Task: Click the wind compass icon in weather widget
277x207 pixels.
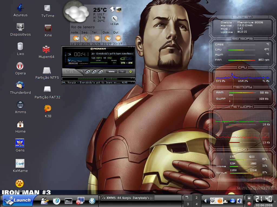Action: [114, 19]
